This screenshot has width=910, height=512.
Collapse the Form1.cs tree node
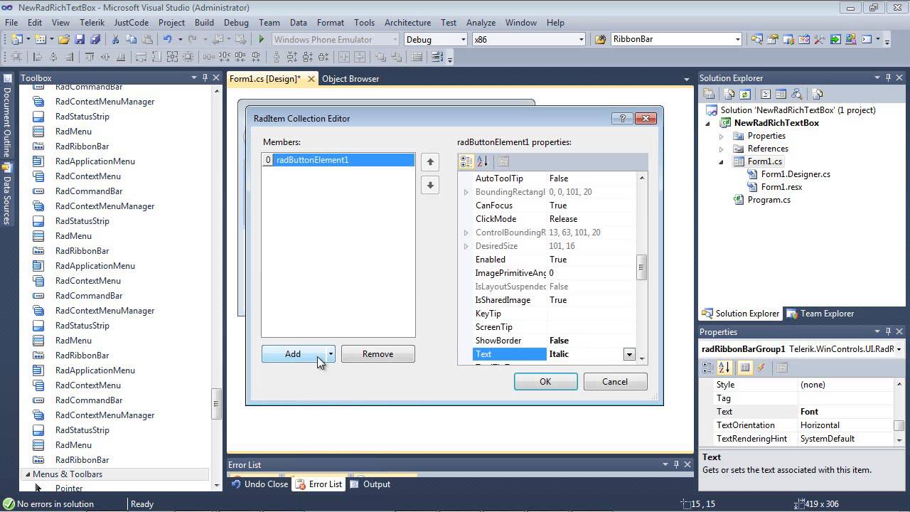(721, 161)
